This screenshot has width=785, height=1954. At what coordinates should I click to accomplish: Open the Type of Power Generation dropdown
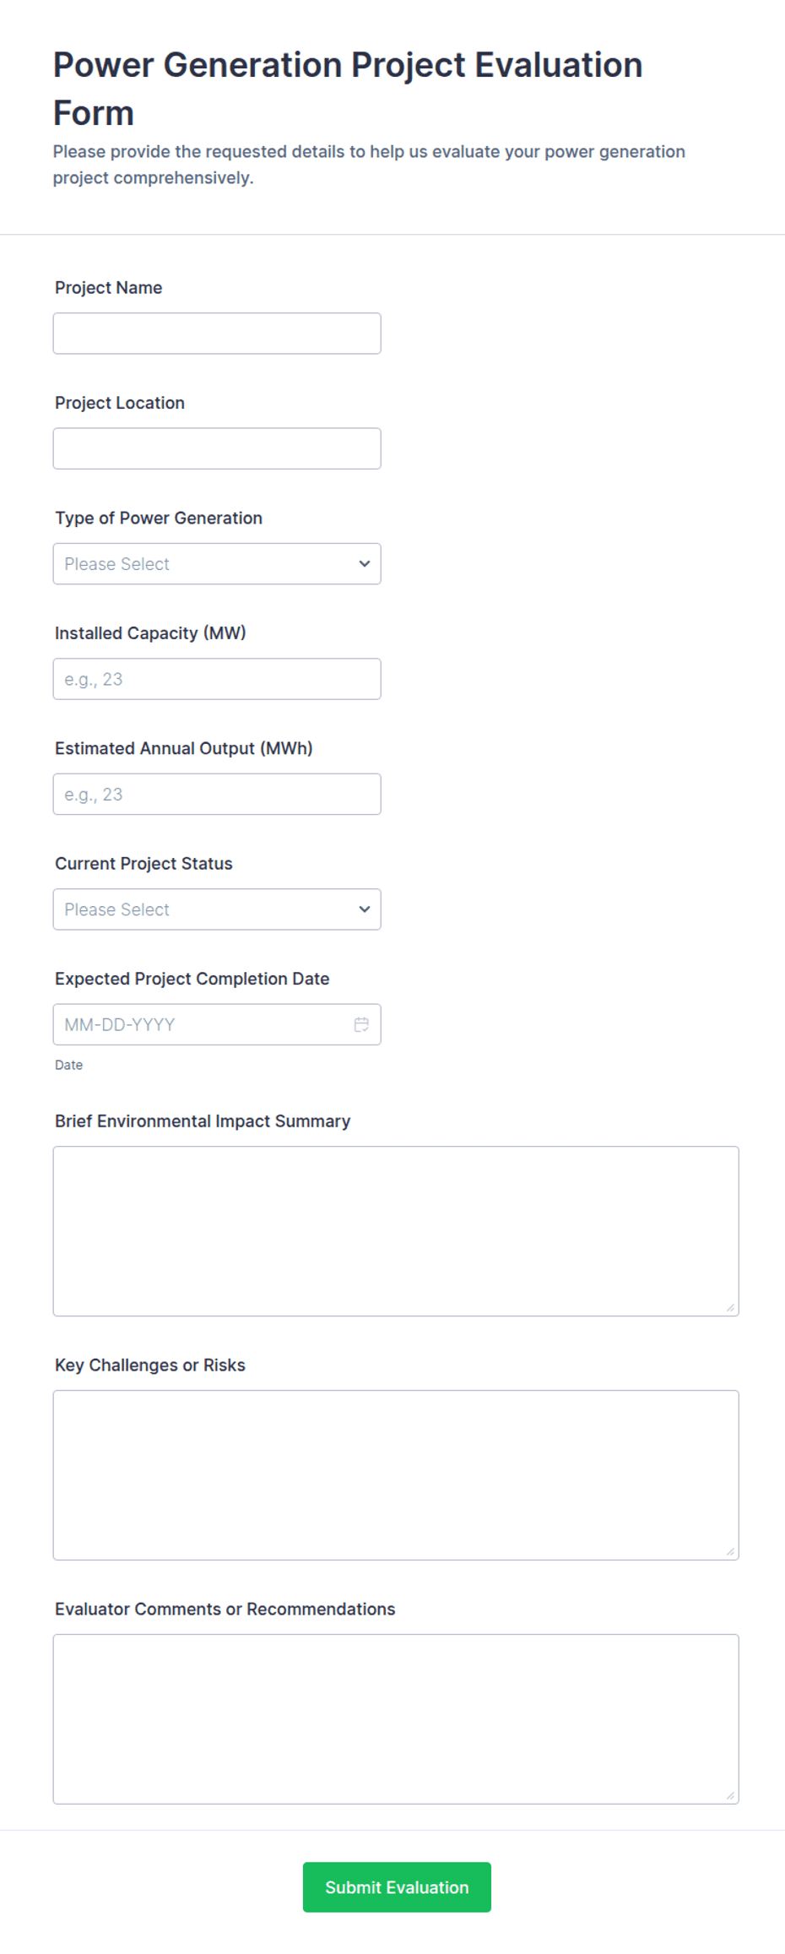pos(217,564)
